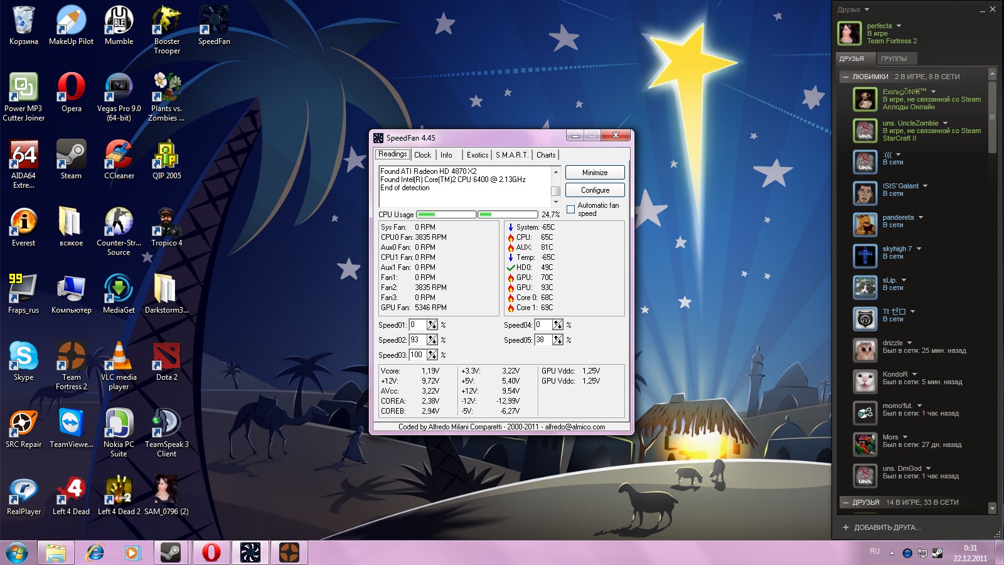The height and width of the screenshot is (565, 1004).
Task: Open Counter-Strike Source shortcut
Action: pyautogui.click(x=119, y=231)
